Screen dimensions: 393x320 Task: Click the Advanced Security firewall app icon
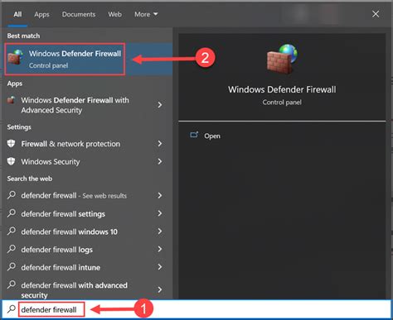12,100
